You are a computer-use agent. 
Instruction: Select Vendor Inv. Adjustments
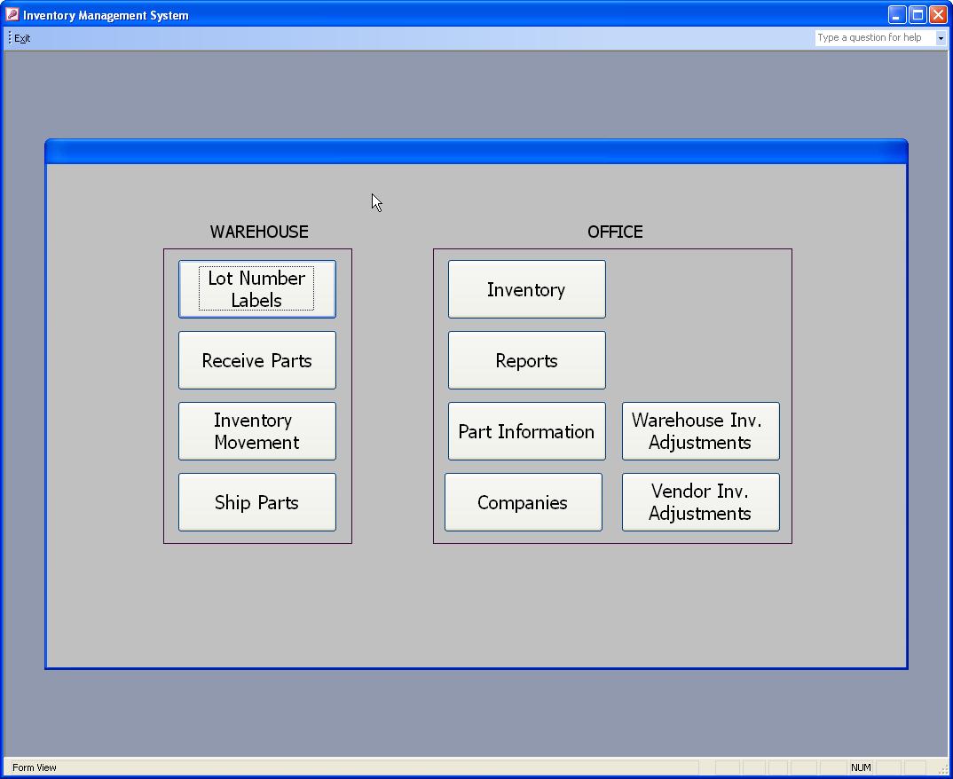coord(700,502)
